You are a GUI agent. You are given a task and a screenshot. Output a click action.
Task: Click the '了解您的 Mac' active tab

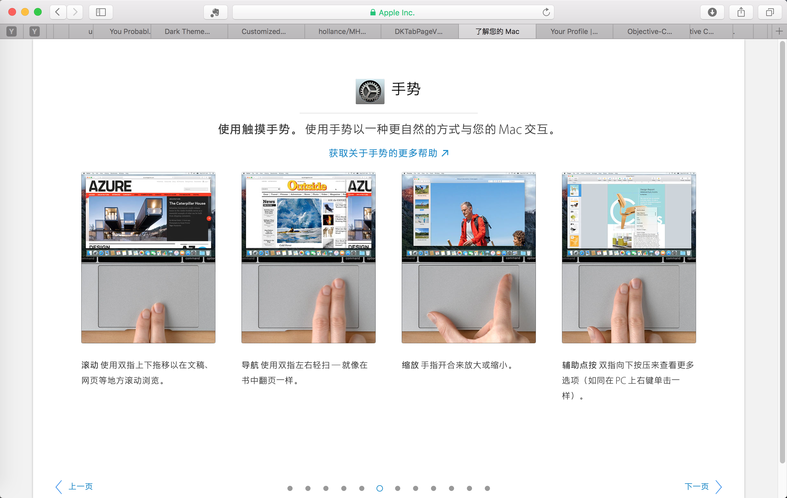point(497,31)
